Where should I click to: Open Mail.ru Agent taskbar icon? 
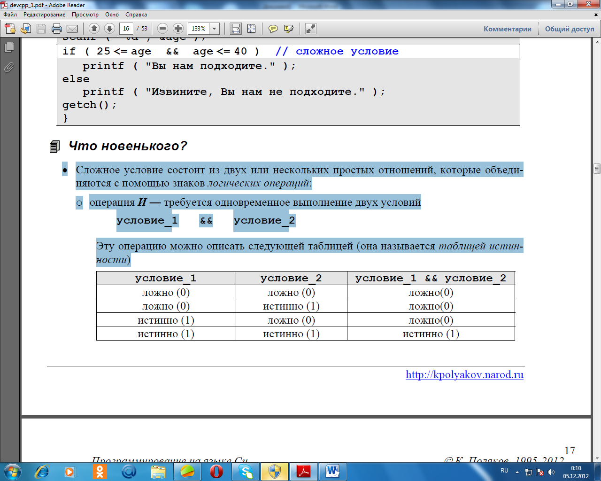pos(129,471)
